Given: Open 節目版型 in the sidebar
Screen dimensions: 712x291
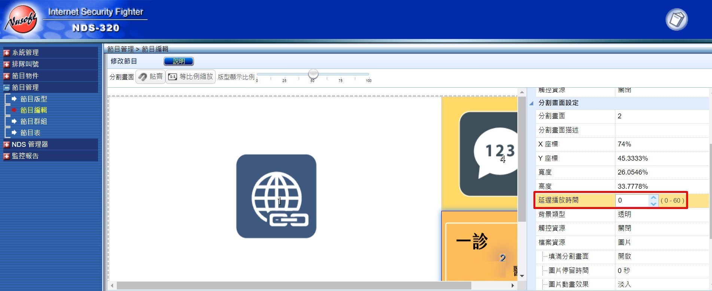Looking at the screenshot, I should (x=34, y=99).
